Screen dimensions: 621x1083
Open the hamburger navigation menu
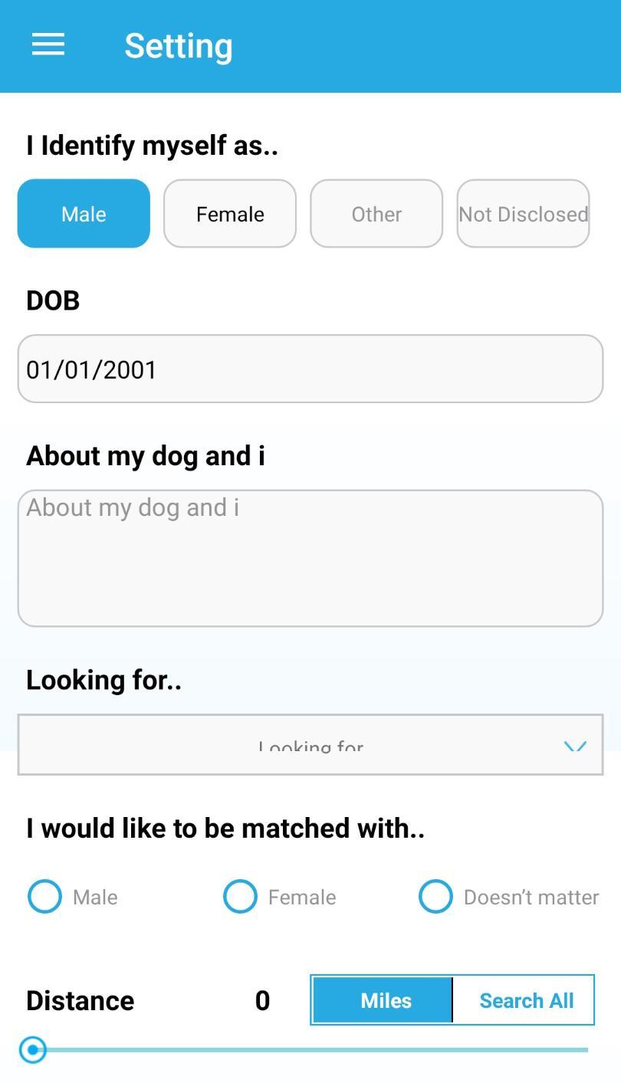pyautogui.click(x=48, y=44)
